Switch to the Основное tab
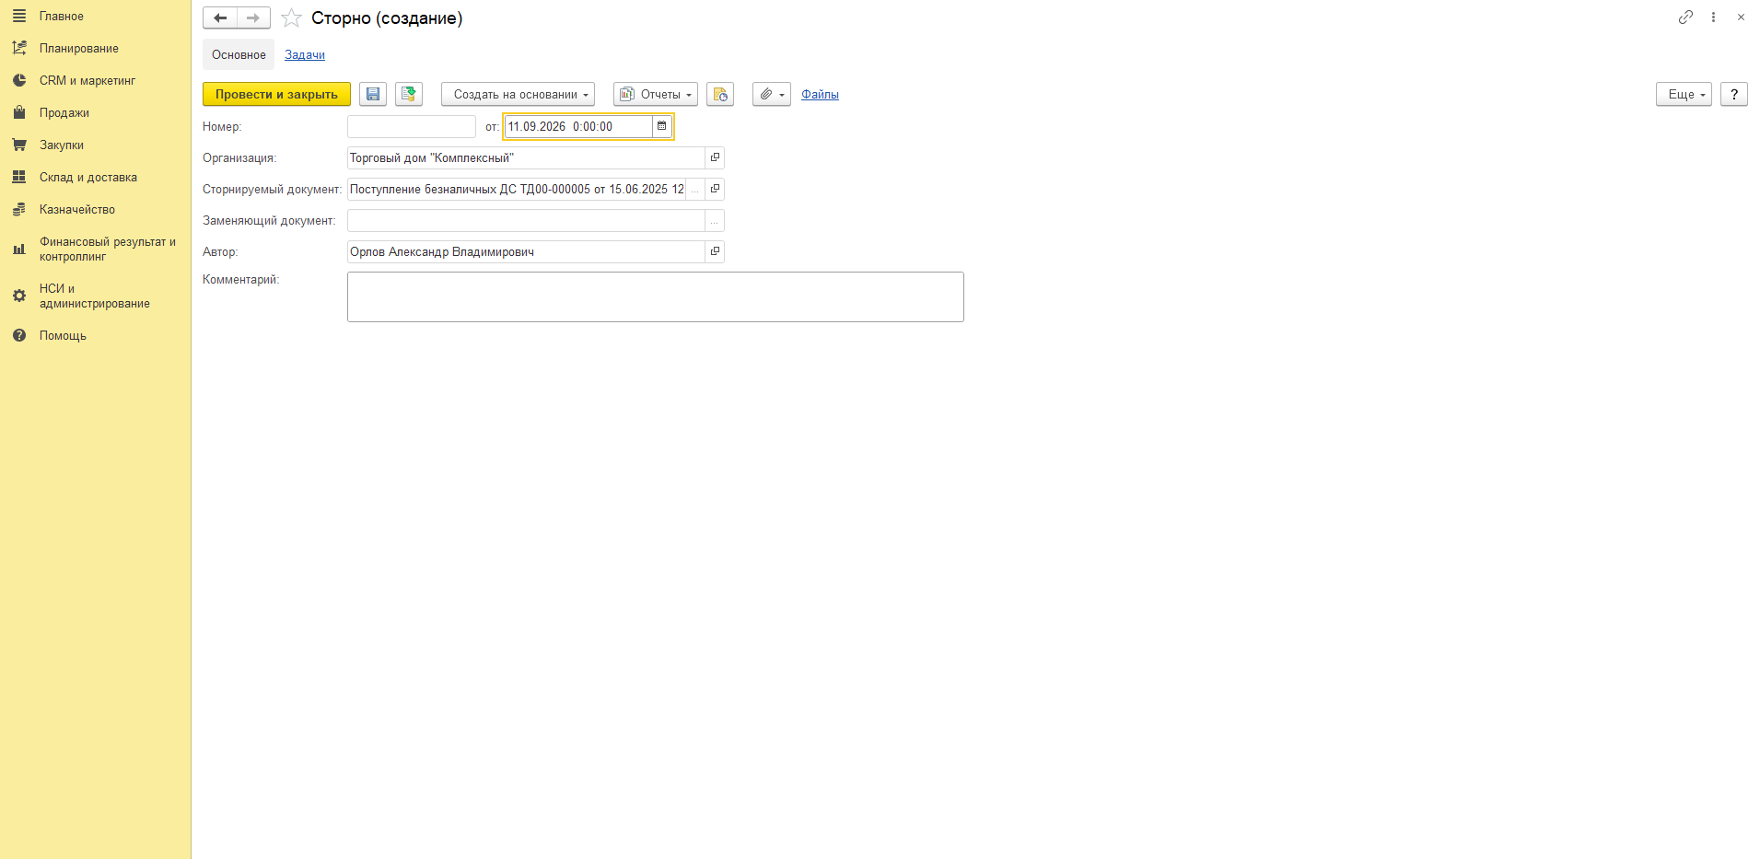This screenshot has height=859, width=1760. click(x=239, y=55)
